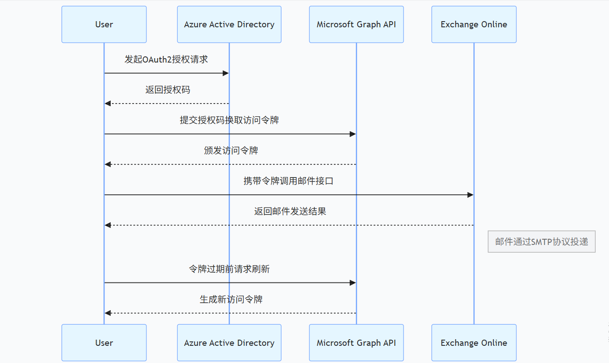The height and width of the screenshot is (363, 609).
Task: Click the '提交授权码换取访问令牌' message text
Action: point(229,120)
